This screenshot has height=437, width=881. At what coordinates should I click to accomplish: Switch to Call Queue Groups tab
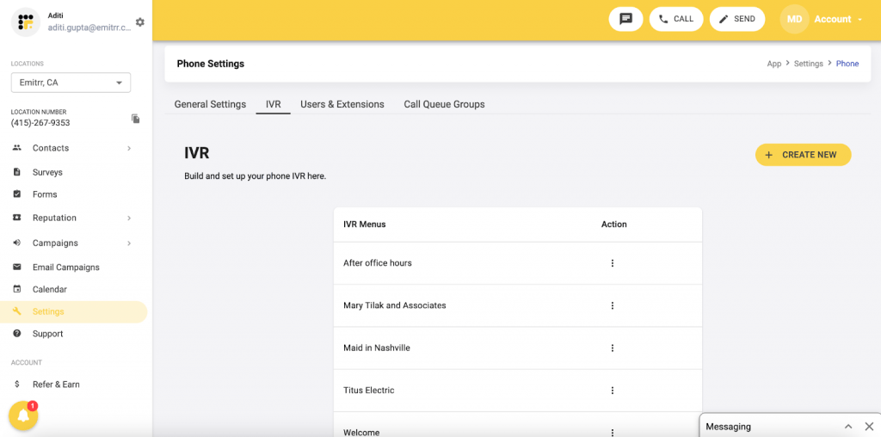coord(444,104)
